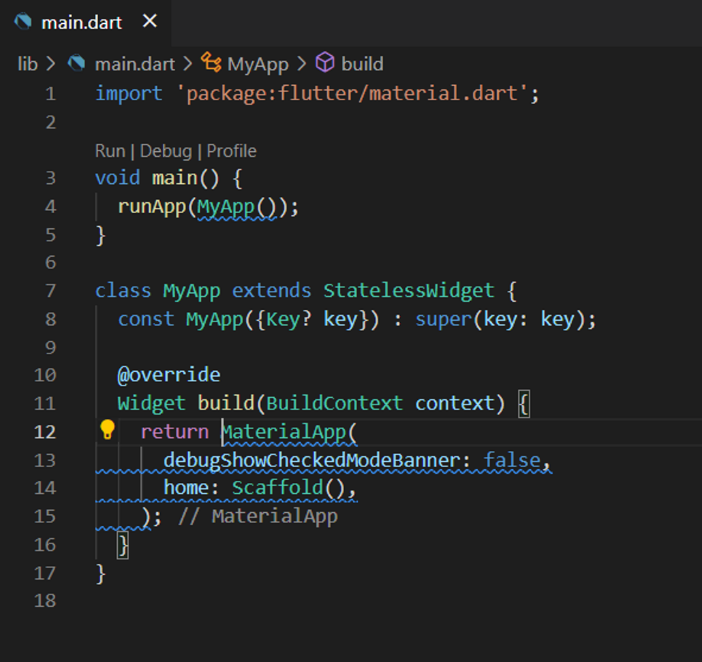Viewport: 702px width, 662px height.
Task: Click 'Scaffold()' on line 14
Action: [x=288, y=488]
